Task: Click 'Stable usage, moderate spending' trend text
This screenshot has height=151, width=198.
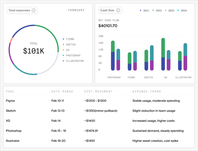Action: (156, 101)
